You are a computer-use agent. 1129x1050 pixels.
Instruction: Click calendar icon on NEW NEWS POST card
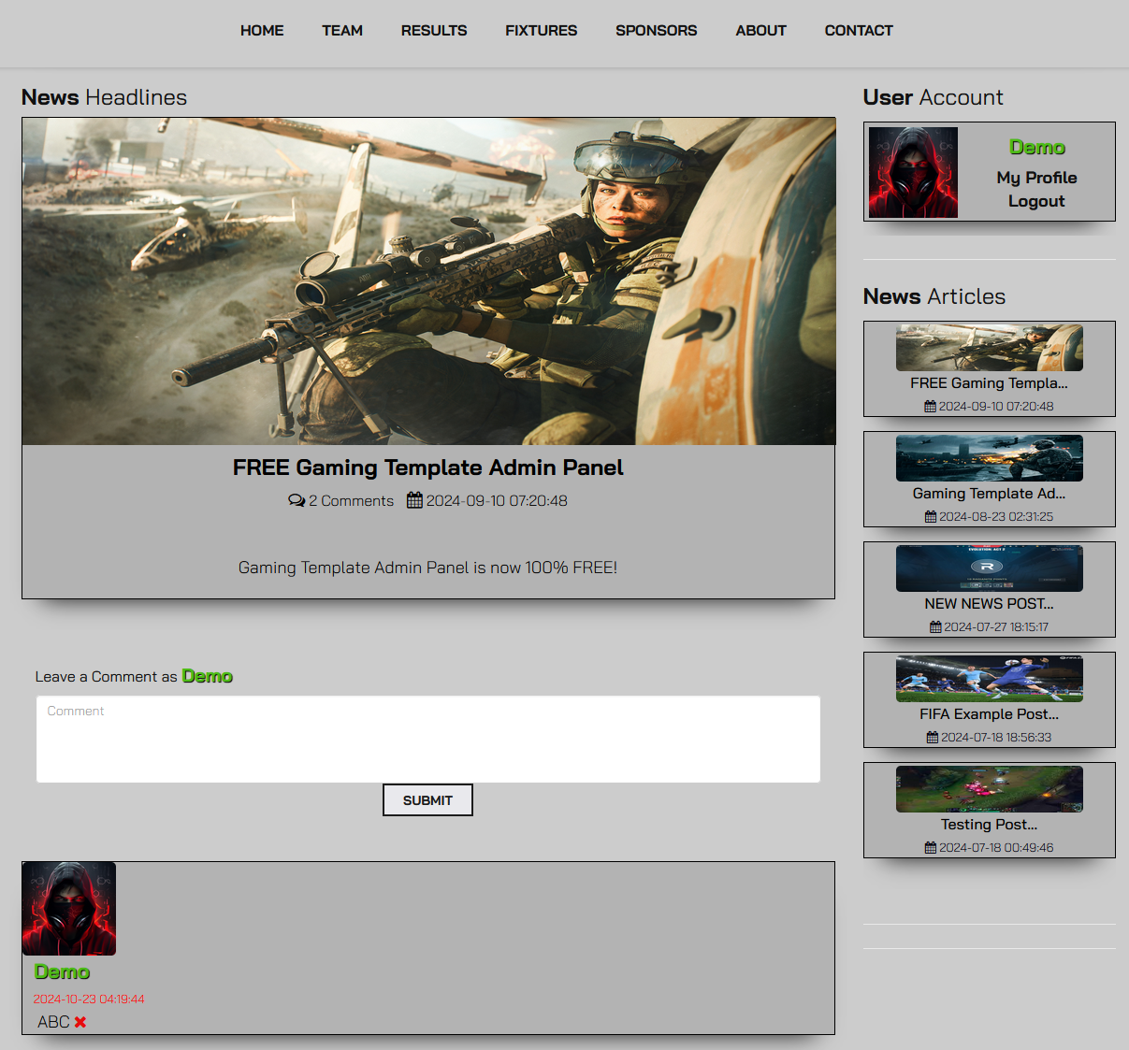click(934, 627)
